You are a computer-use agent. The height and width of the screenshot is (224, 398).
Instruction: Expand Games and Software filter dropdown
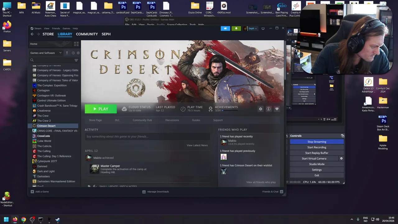point(46,53)
